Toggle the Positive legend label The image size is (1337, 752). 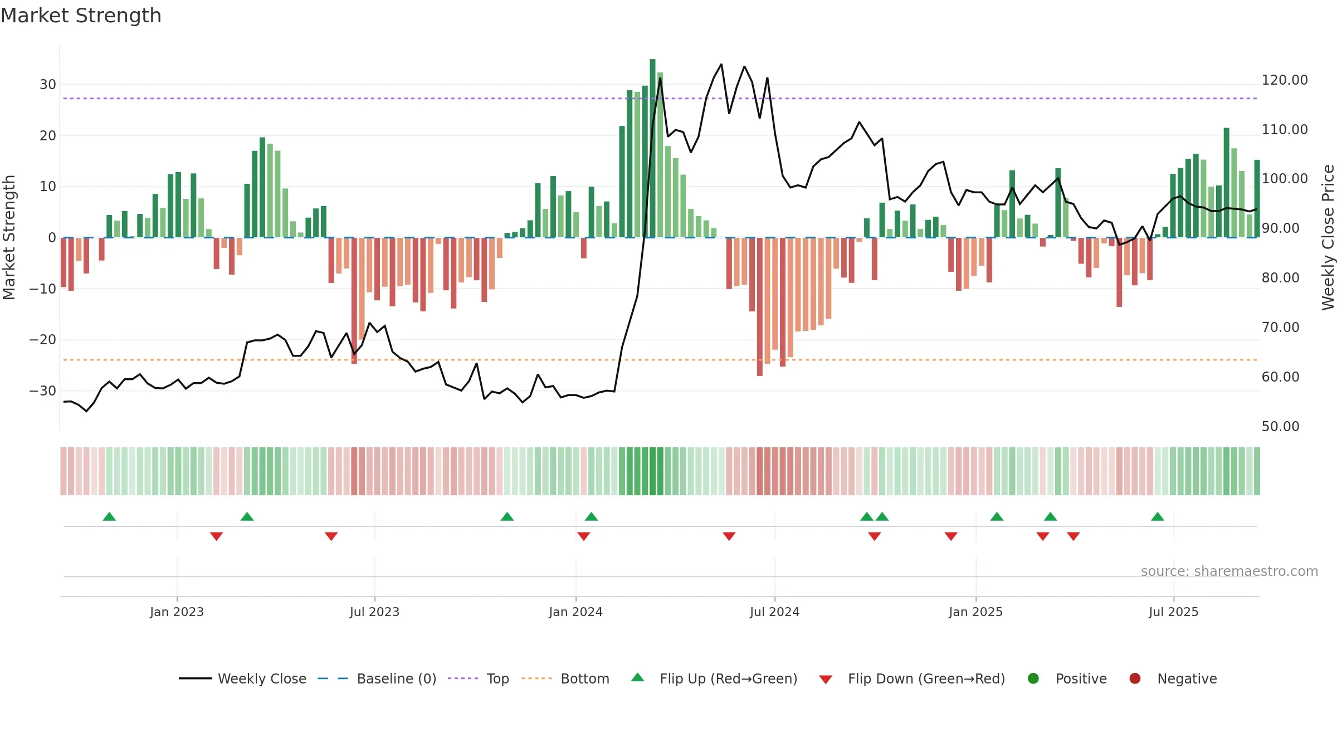pyautogui.click(x=1081, y=679)
